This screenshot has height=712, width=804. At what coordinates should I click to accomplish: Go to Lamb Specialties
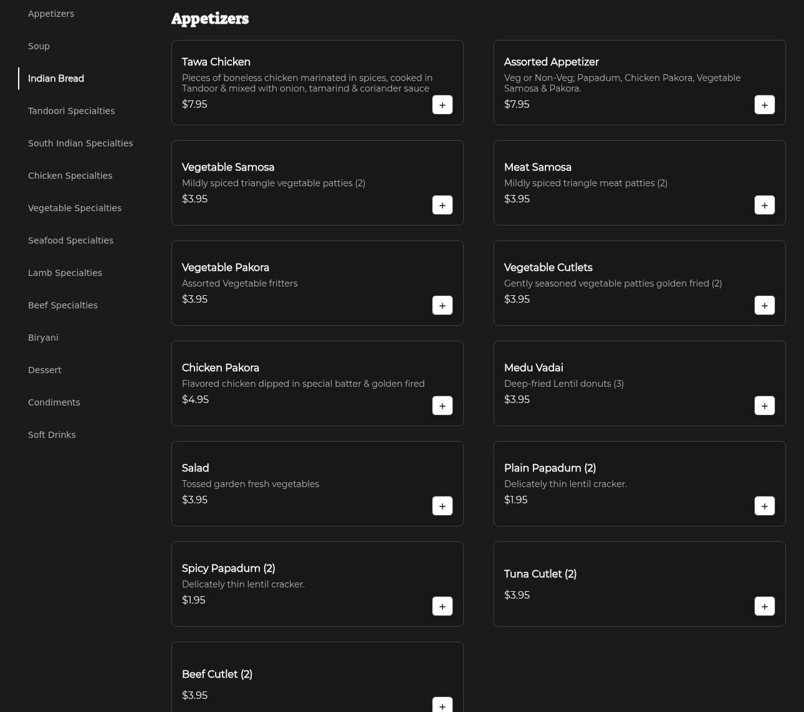click(65, 273)
